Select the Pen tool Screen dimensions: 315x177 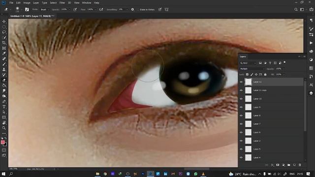(4, 101)
